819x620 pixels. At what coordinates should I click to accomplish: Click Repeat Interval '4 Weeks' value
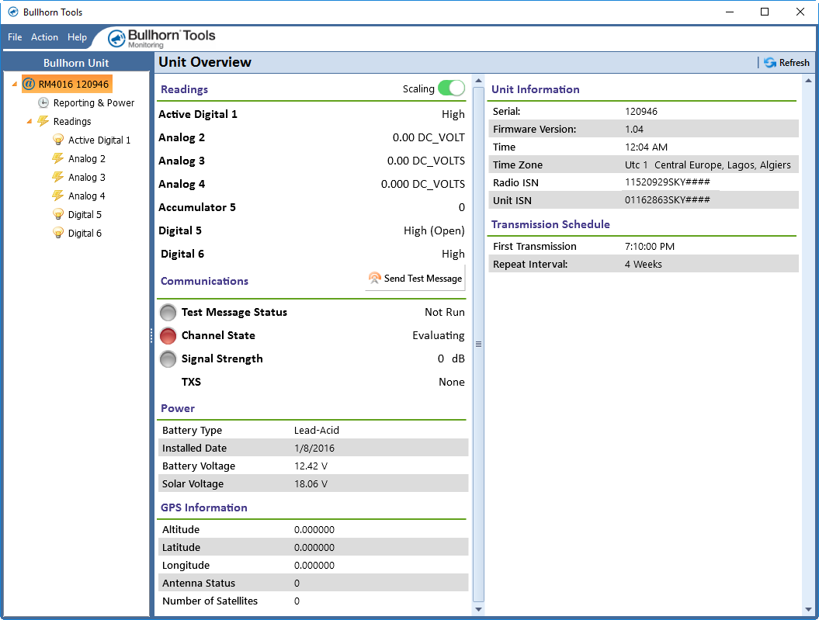643,264
